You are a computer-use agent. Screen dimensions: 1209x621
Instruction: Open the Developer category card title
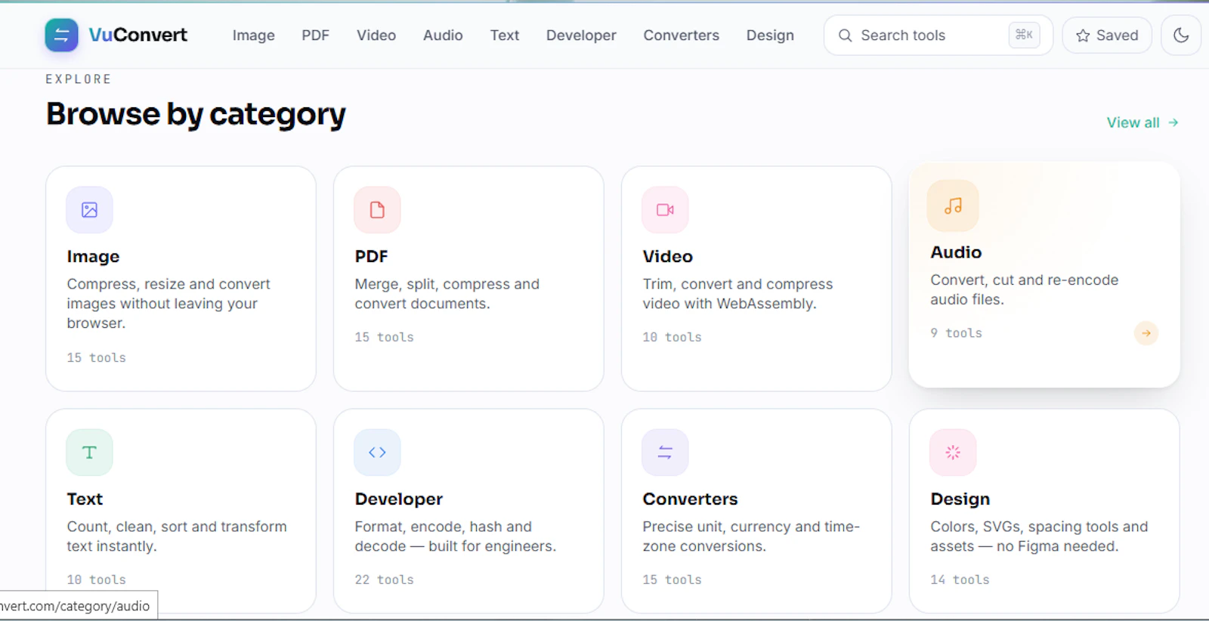point(398,499)
